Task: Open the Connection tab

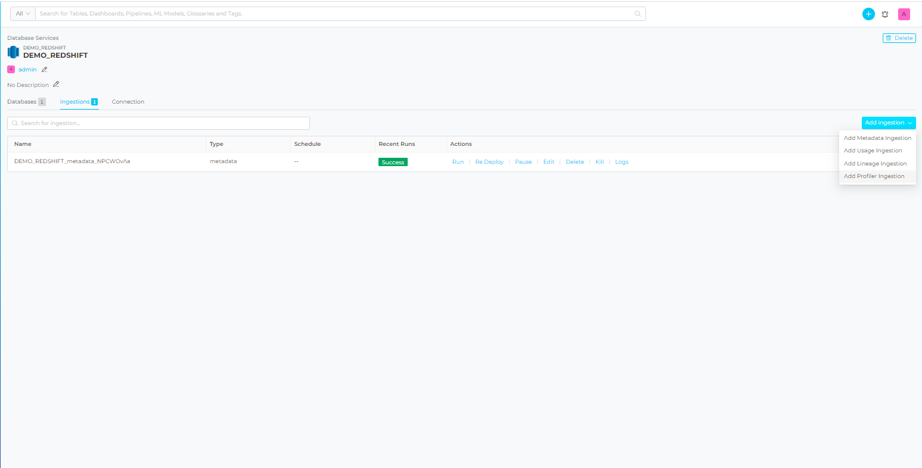Action: coord(128,102)
